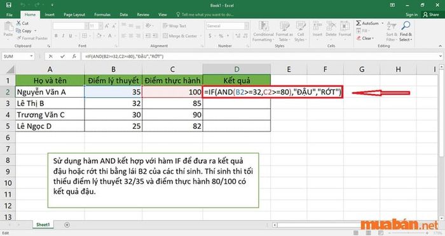
Task: Click the Cut scissors icon
Action: pos(18,23)
